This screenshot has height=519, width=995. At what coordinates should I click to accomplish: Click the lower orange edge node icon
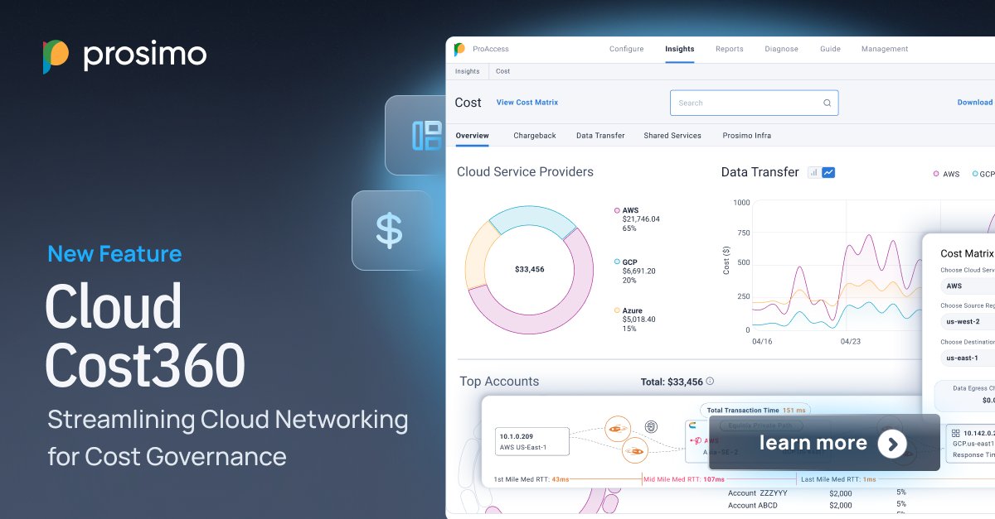pyautogui.click(x=633, y=450)
